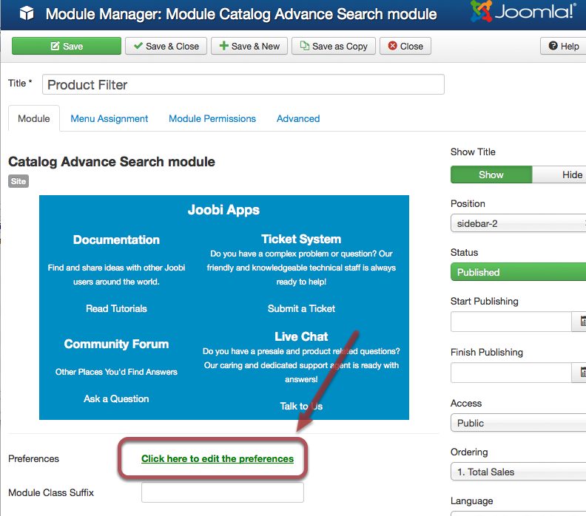Screen dimensions: 586x516
Task: Open the Access dropdown set to Public
Action: [x=519, y=423]
